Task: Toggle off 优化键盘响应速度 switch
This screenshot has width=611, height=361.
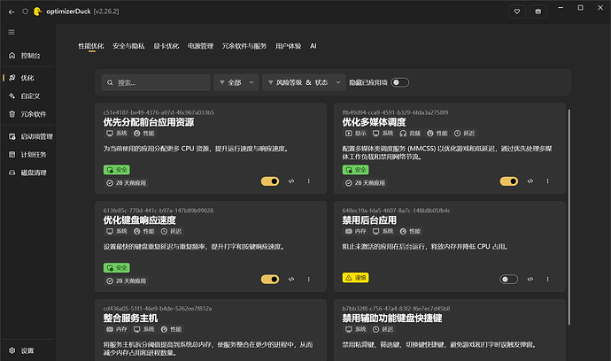Action: (270, 280)
